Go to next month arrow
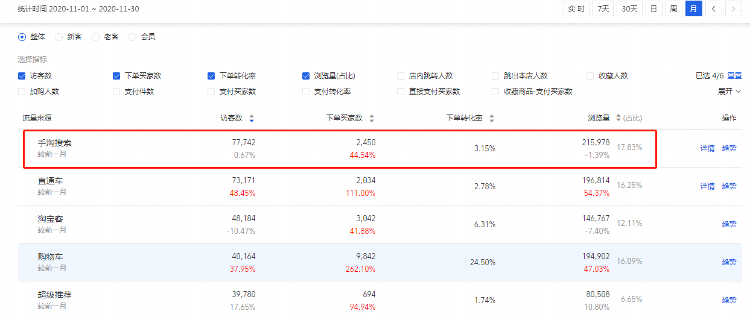Screen dimensions: 750x317 (x=733, y=8)
